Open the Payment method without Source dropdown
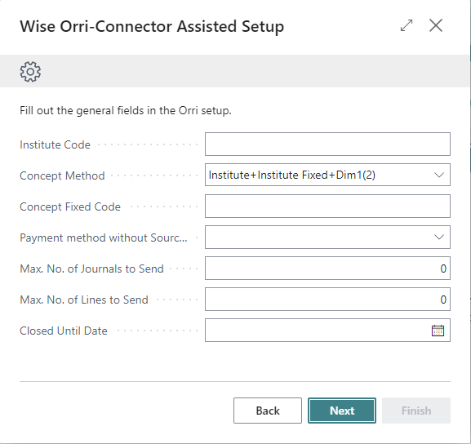The image size is (471, 444). click(327, 238)
